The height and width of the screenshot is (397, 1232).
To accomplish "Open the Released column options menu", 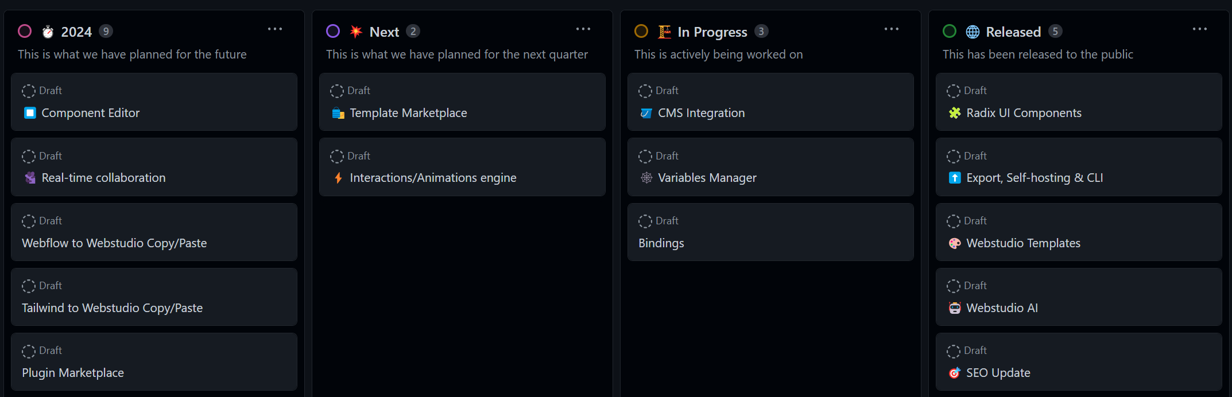I will tap(1200, 29).
